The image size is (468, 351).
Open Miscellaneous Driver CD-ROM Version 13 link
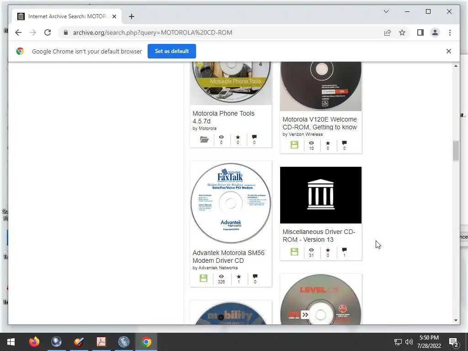[319, 235]
